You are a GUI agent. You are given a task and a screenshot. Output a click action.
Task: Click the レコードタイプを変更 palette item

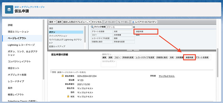101,38
